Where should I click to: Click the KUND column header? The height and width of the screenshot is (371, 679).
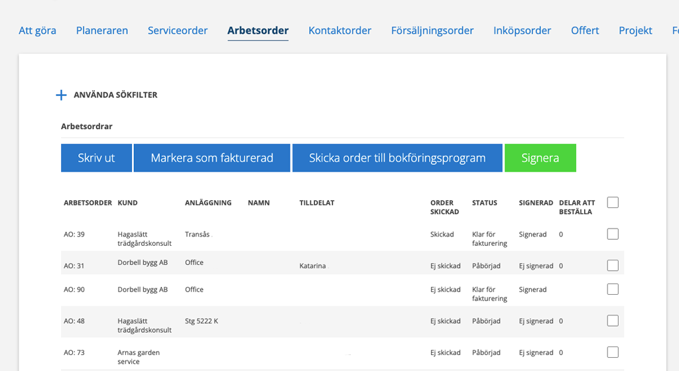(x=127, y=203)
